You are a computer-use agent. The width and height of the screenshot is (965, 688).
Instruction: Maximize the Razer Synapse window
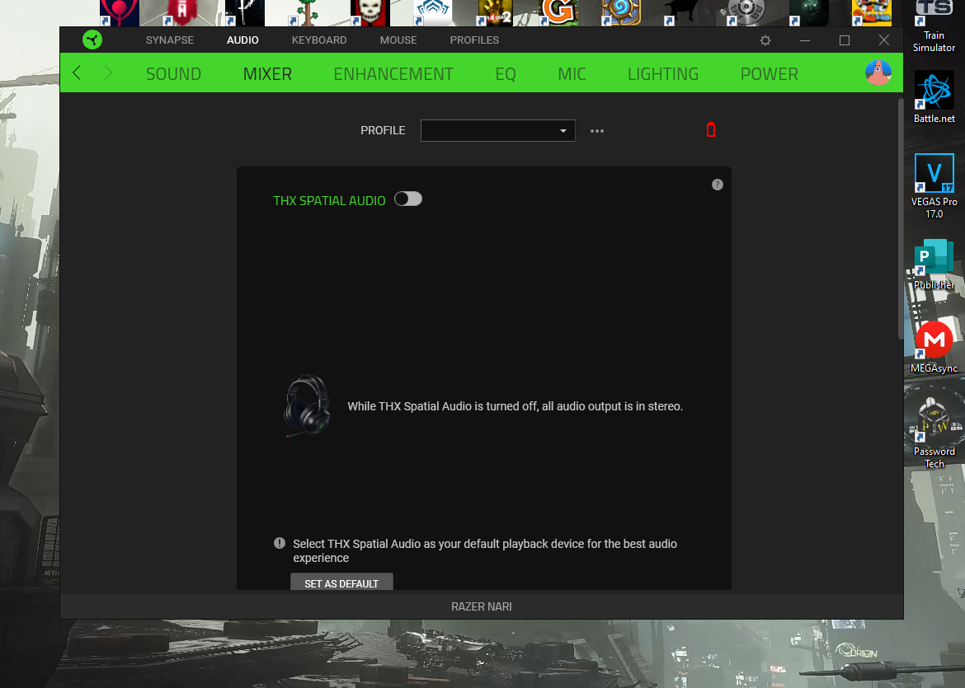point(845,40)
